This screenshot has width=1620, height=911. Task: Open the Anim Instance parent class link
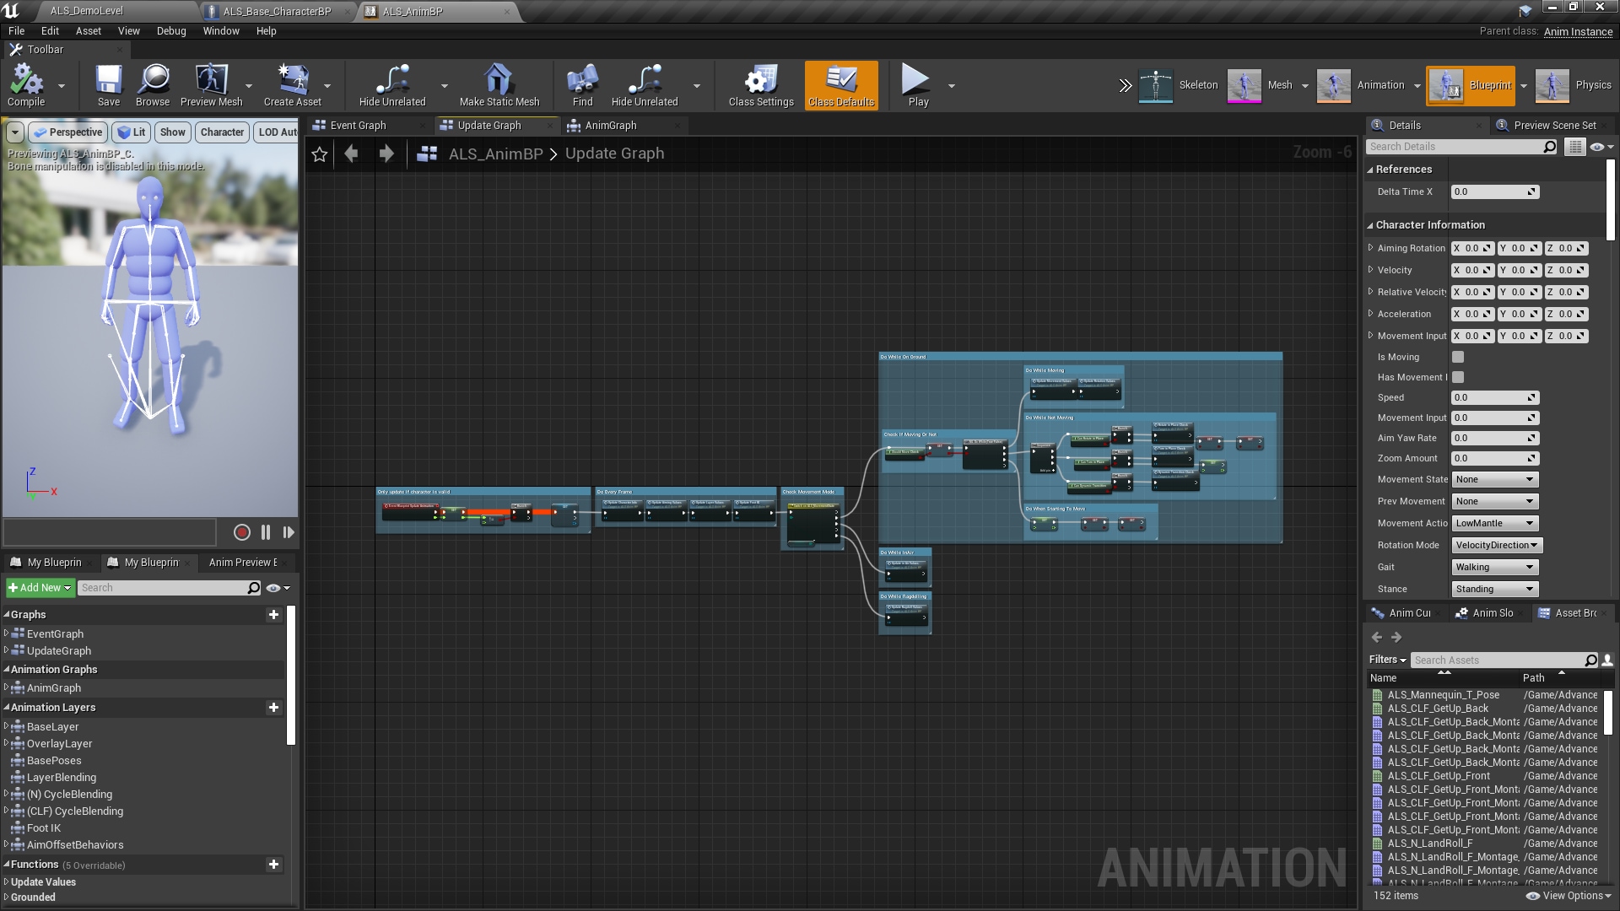[x=1578, y=31]
